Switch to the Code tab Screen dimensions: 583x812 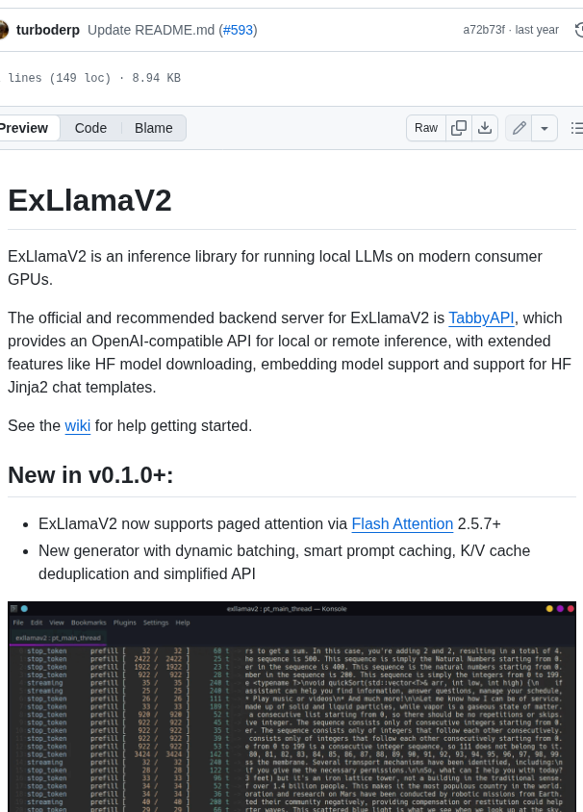[90, 128]
